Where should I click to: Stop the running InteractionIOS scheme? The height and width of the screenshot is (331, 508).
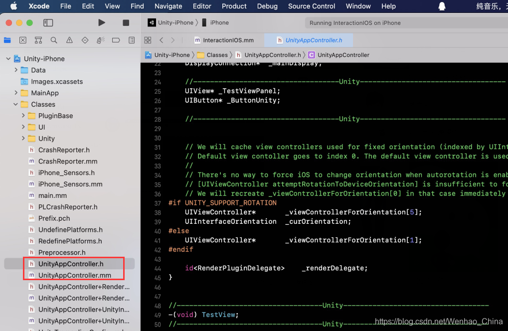point(126,22)
